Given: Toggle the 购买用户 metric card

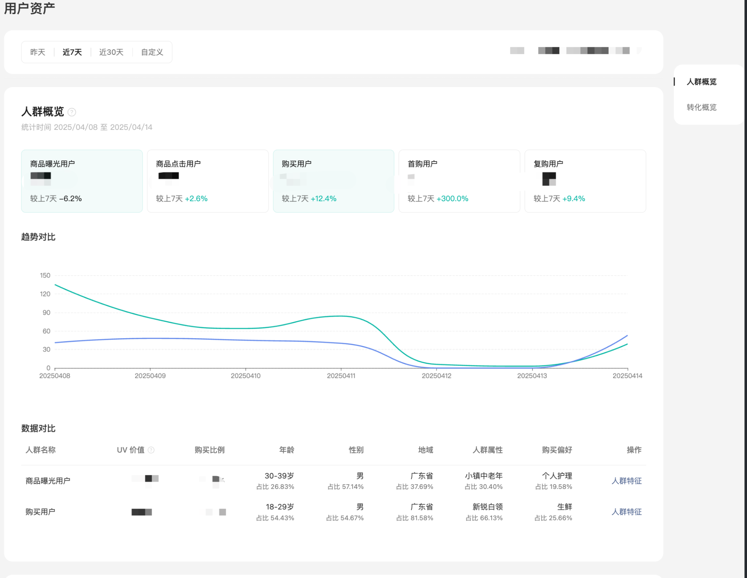Looking at the screenshot, I should (x=333, y=181).
